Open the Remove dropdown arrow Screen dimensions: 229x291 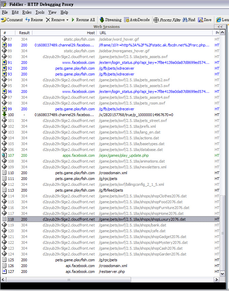[67, 20]
